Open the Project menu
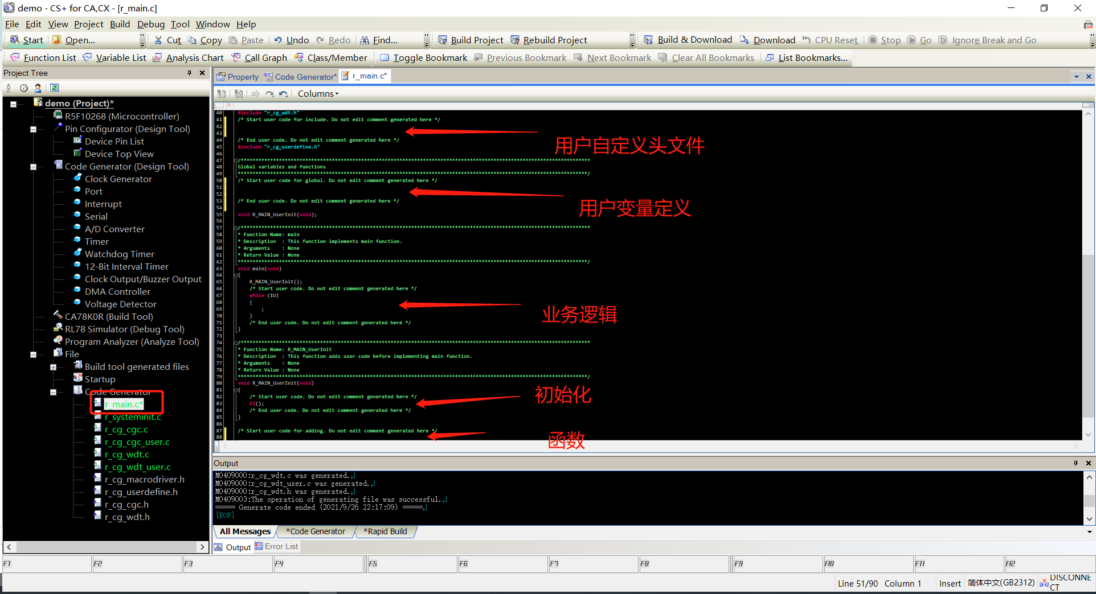The height and width of the screenshot is (594, 1096). [88, 24]
